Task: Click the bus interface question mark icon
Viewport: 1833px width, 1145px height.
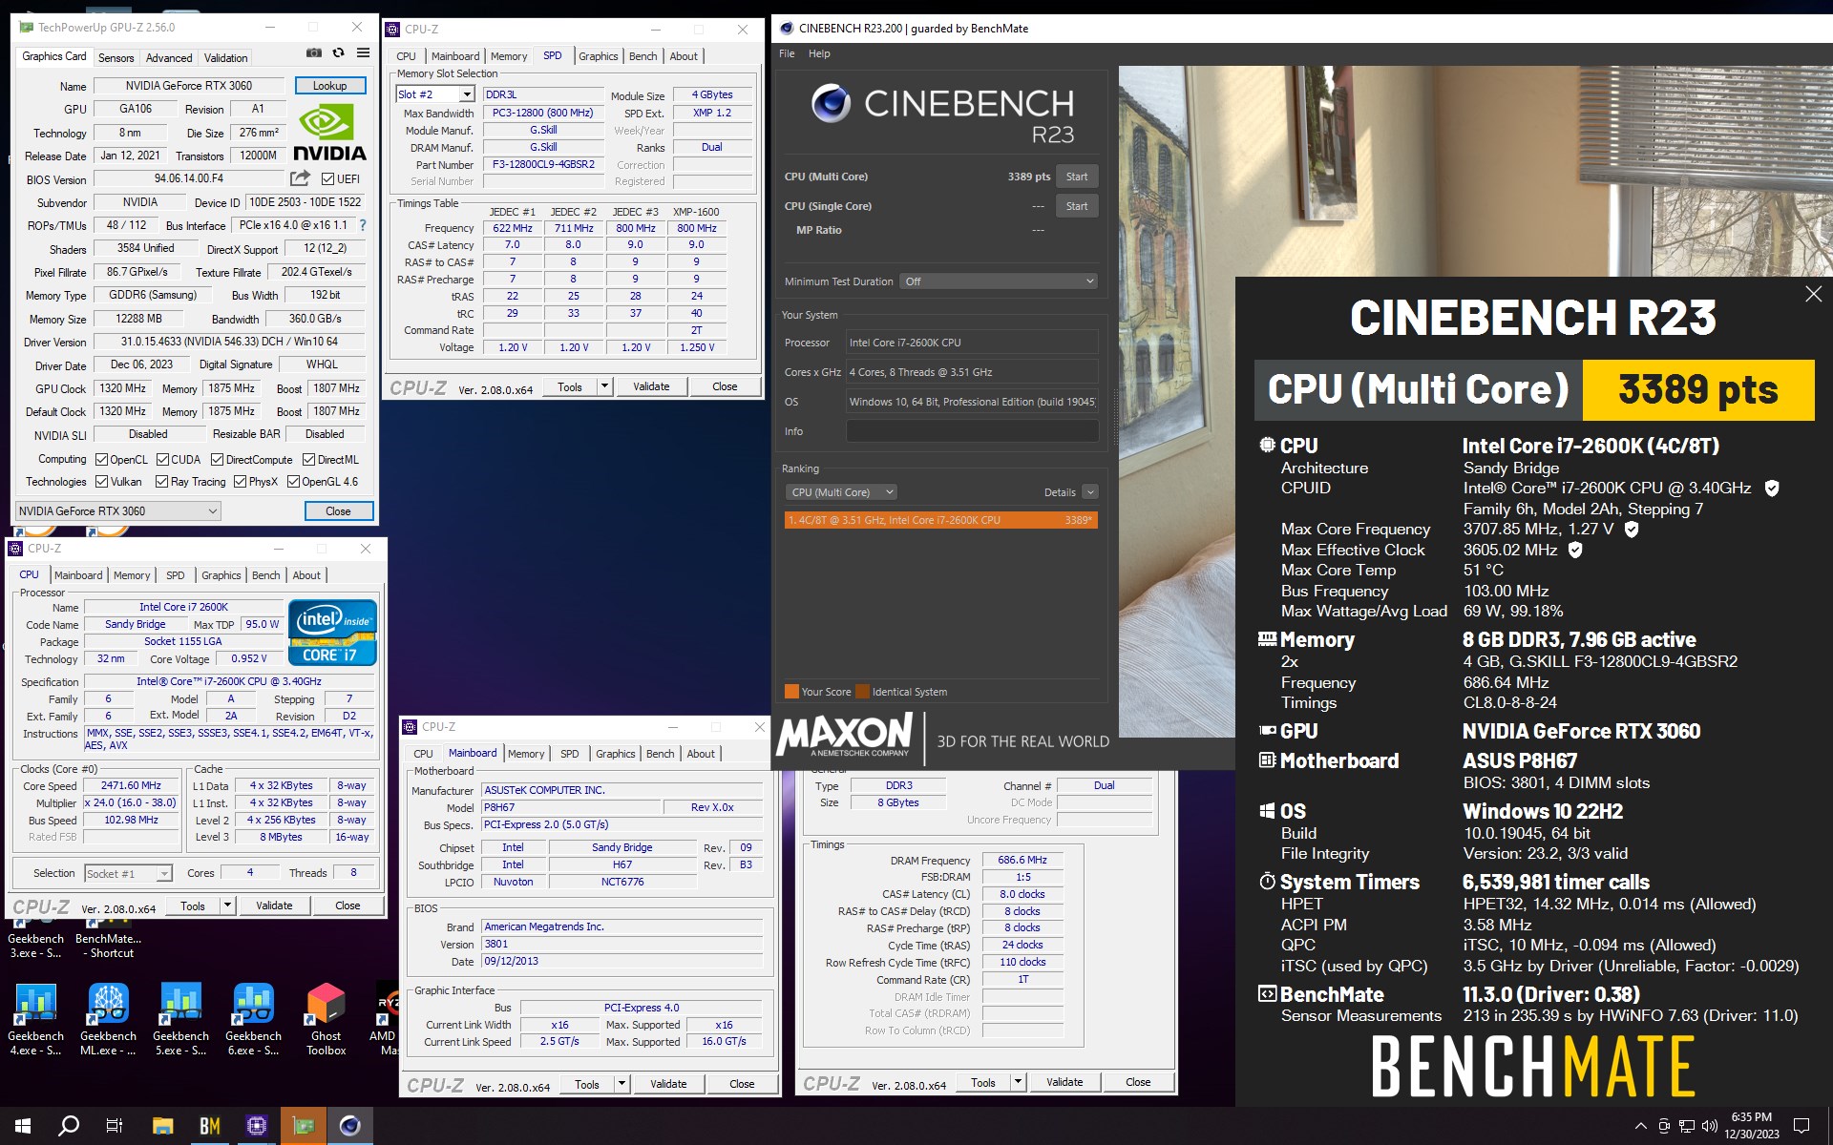Action: click(363, 225)
